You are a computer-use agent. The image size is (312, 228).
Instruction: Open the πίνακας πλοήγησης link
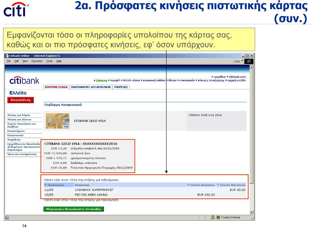pos(211,81)
